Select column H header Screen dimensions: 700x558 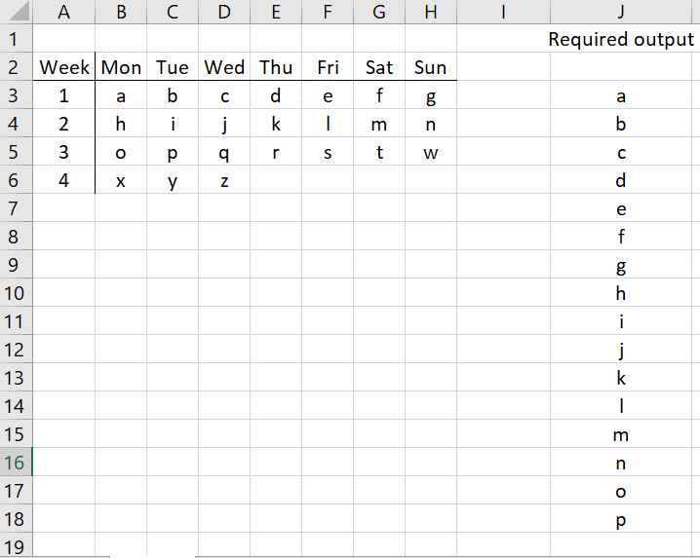click(431, 12)
